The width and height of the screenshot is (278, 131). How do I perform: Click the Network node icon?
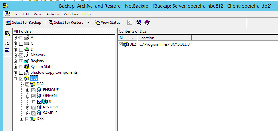(x=27, y=55)
